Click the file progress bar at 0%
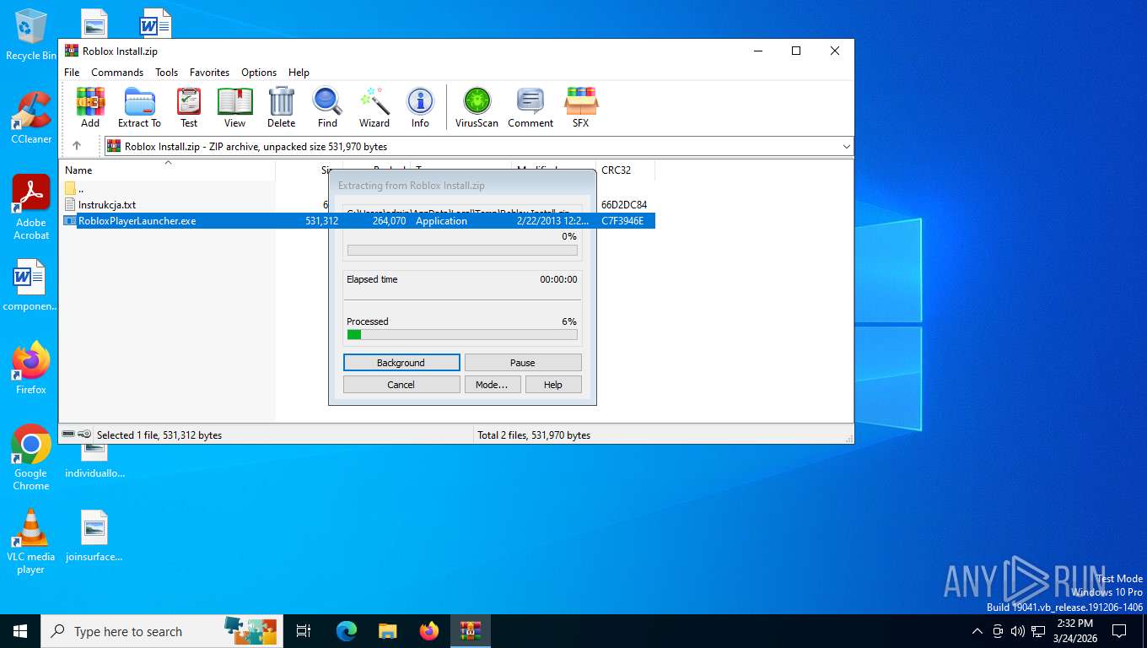 [462, 251]
